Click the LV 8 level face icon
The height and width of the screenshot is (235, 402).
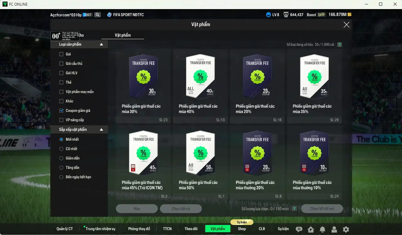268,15
